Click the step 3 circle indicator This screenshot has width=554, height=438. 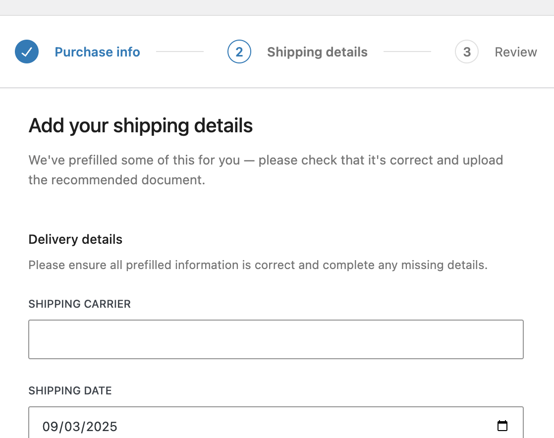(467, 52)
